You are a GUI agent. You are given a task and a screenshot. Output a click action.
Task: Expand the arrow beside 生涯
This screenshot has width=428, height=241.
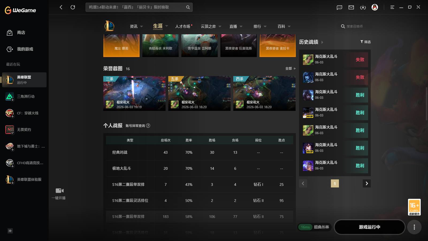pos(167,26)
